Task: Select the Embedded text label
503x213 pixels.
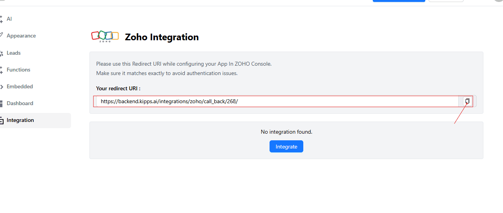Action: (x=20, y=86)
